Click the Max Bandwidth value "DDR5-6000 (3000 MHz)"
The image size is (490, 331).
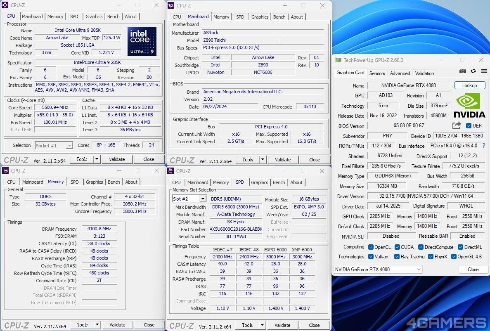[x=236, y=207]
